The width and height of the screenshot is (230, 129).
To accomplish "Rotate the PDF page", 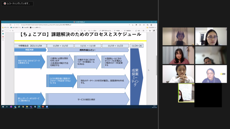I will [x=82, y=30].
